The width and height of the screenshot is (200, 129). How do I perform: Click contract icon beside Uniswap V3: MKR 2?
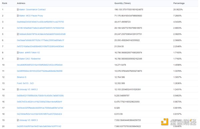click(18, 89)
